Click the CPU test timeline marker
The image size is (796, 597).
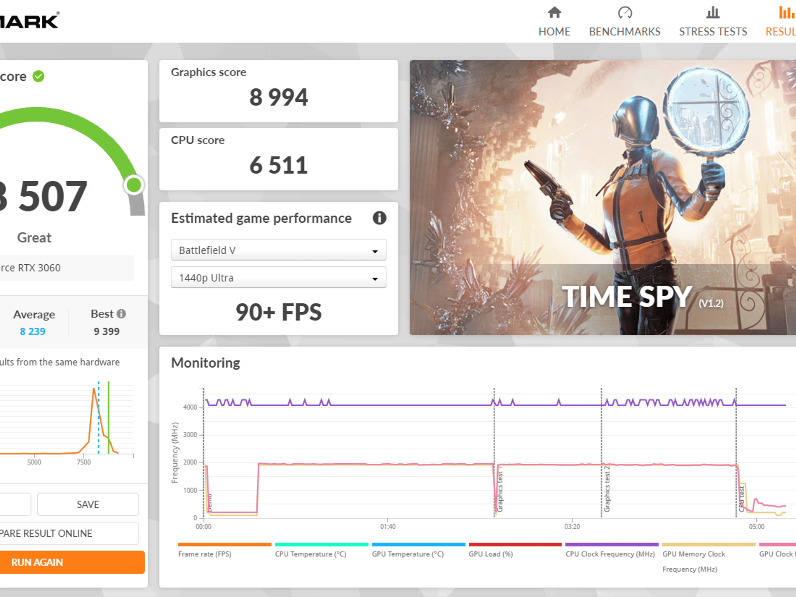741,498
